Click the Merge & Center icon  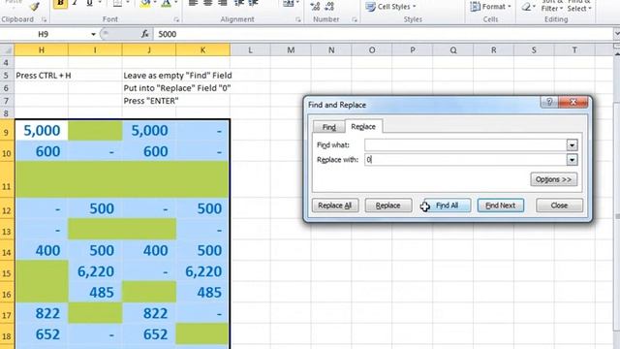[289, 4]
